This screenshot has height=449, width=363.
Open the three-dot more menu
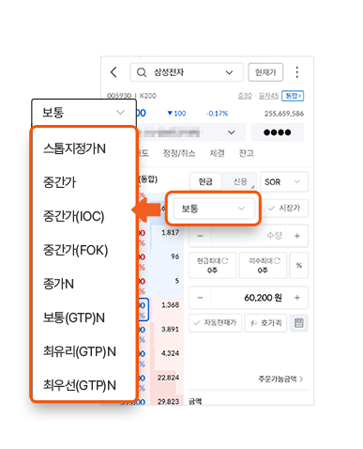coord(297,72)
